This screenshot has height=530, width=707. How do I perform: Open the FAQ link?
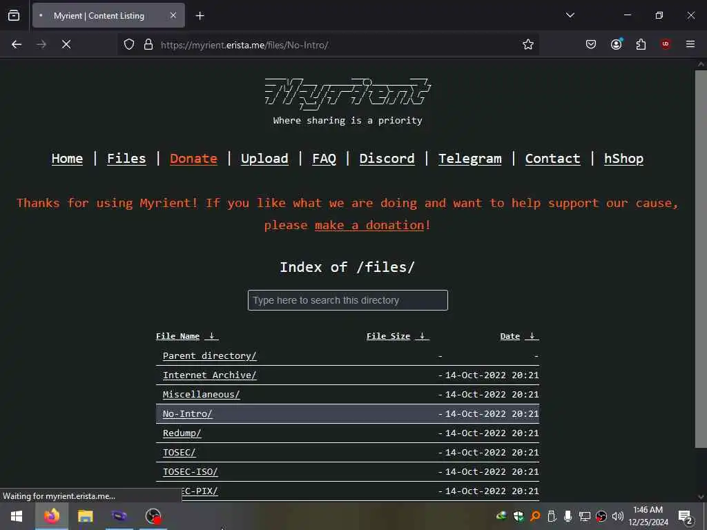coord(325,159)
